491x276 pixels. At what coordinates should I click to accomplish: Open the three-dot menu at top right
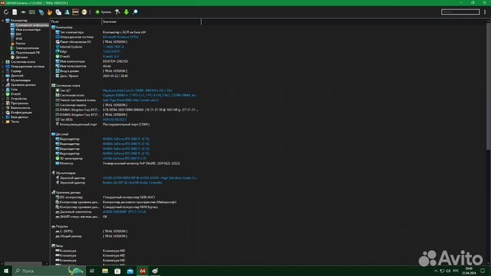pyautogui.click(x=485, y=12)
